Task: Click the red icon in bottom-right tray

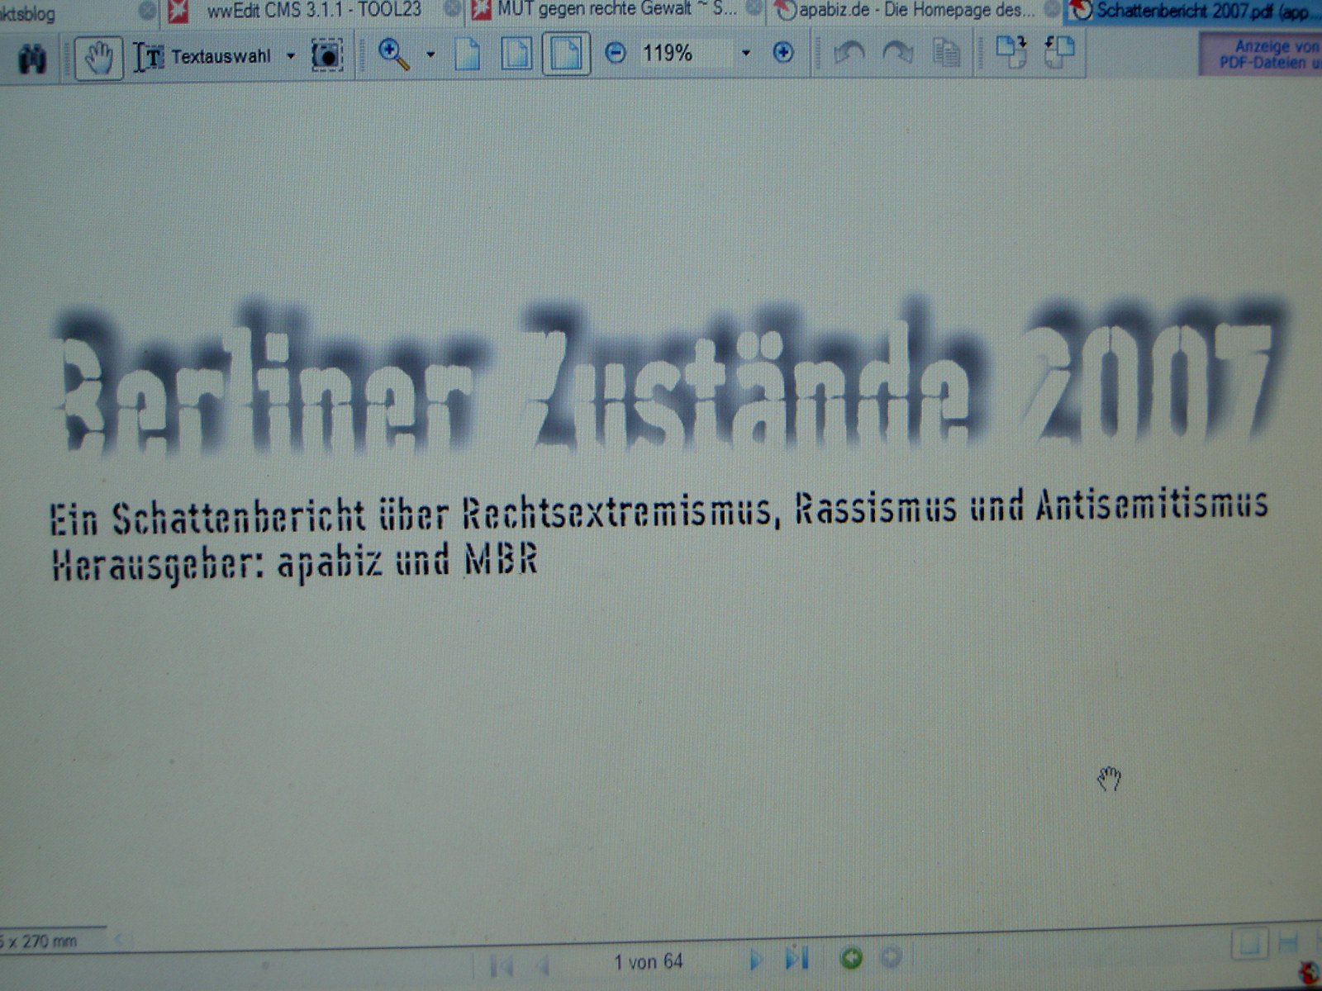Action: tap(1309, 973)
